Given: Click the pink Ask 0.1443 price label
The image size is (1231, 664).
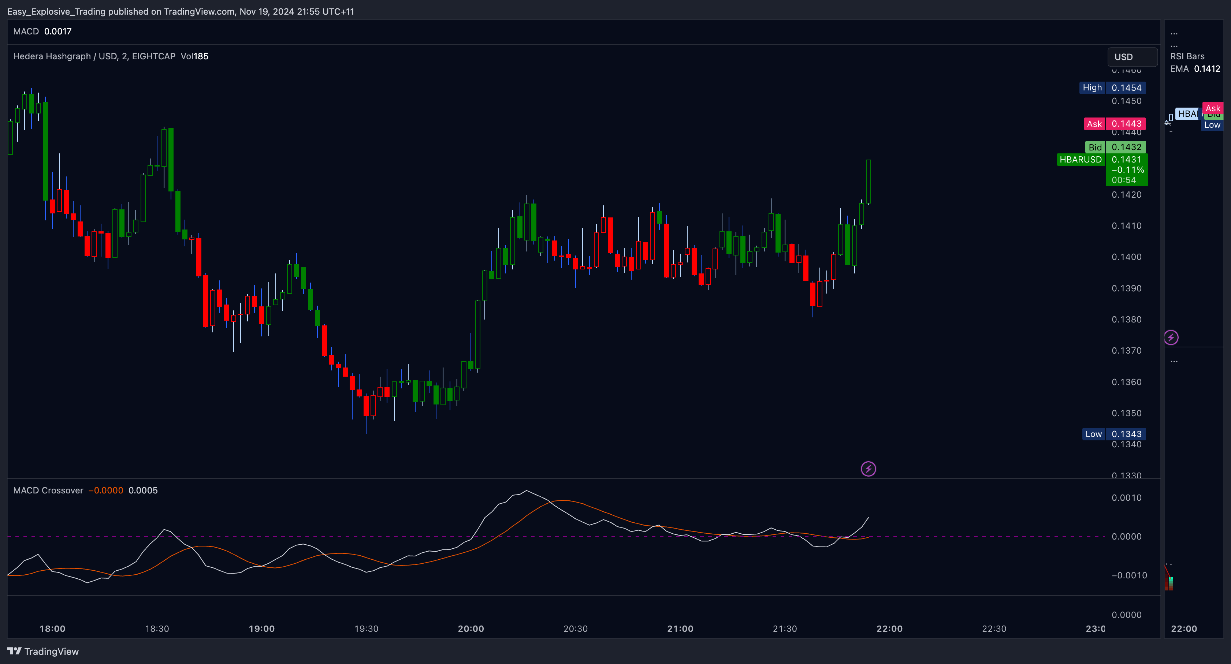Looking at the screenshot, I should (1115, 124).
